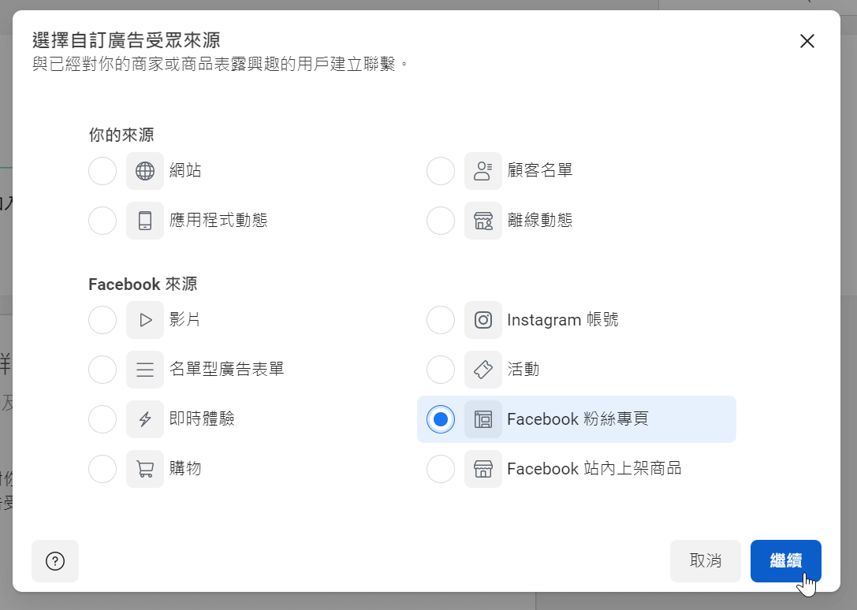Pick the selected Facebook 粉絲專頁 radio button

pyautogui.click(x=441, y=419)
